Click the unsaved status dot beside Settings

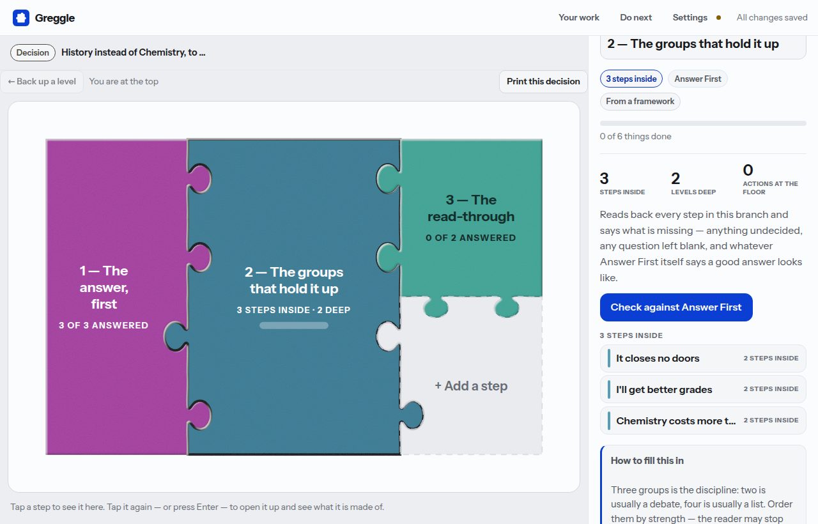[718, 18]
